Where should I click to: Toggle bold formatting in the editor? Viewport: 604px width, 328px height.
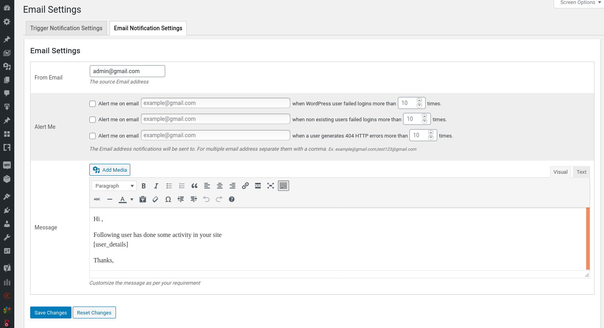coord(144,186)
